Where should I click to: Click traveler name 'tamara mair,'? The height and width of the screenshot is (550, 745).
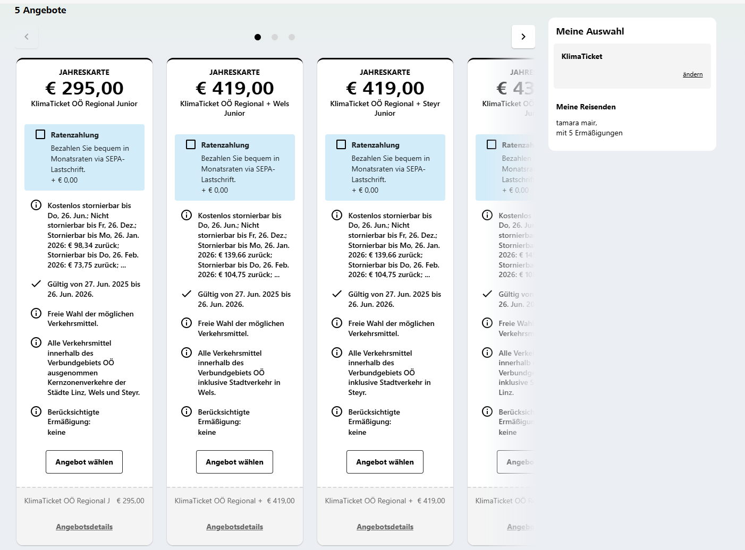point(577,123)
